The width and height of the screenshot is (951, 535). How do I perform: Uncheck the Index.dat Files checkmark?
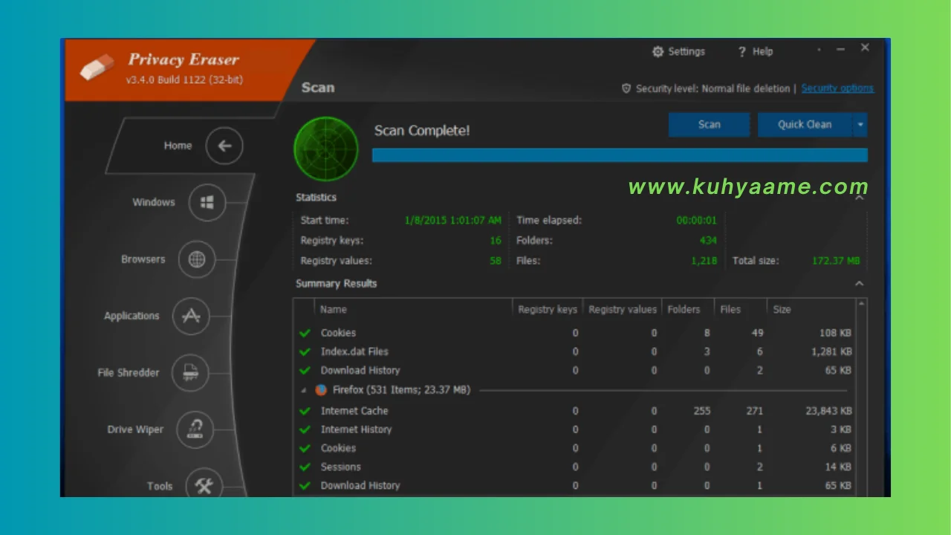coord(305,351)
